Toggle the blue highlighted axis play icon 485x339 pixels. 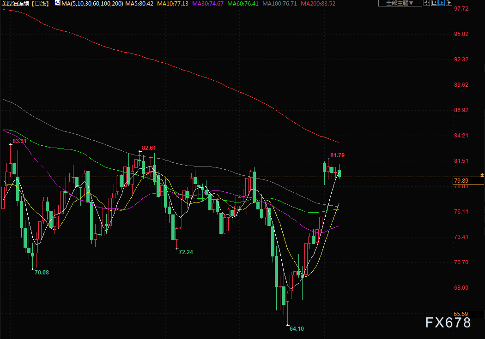[442, 3]
